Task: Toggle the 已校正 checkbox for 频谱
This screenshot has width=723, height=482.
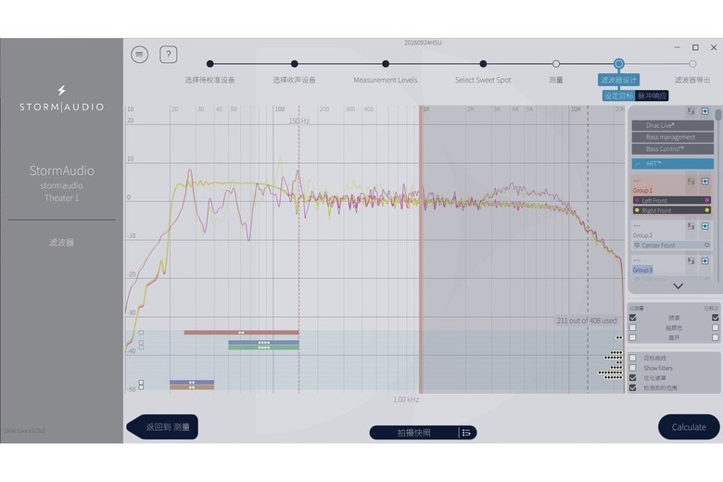Action: coord(716,317)
